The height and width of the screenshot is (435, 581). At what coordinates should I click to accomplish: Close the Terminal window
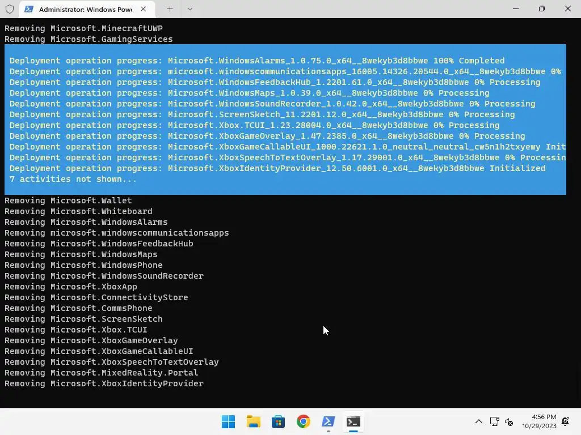[567, 9]
